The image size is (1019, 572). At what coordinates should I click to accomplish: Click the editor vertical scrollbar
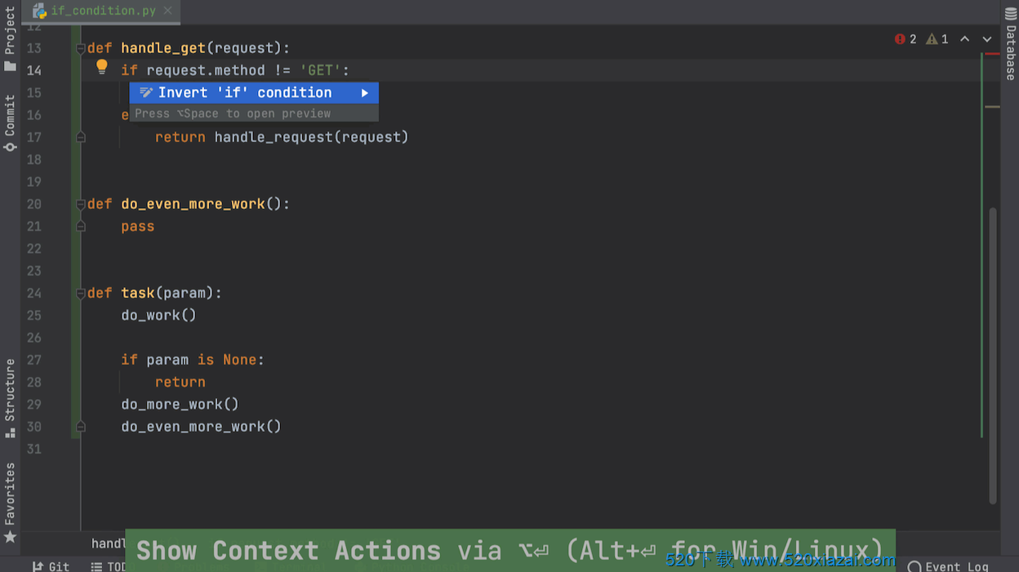tap(993, 355)
